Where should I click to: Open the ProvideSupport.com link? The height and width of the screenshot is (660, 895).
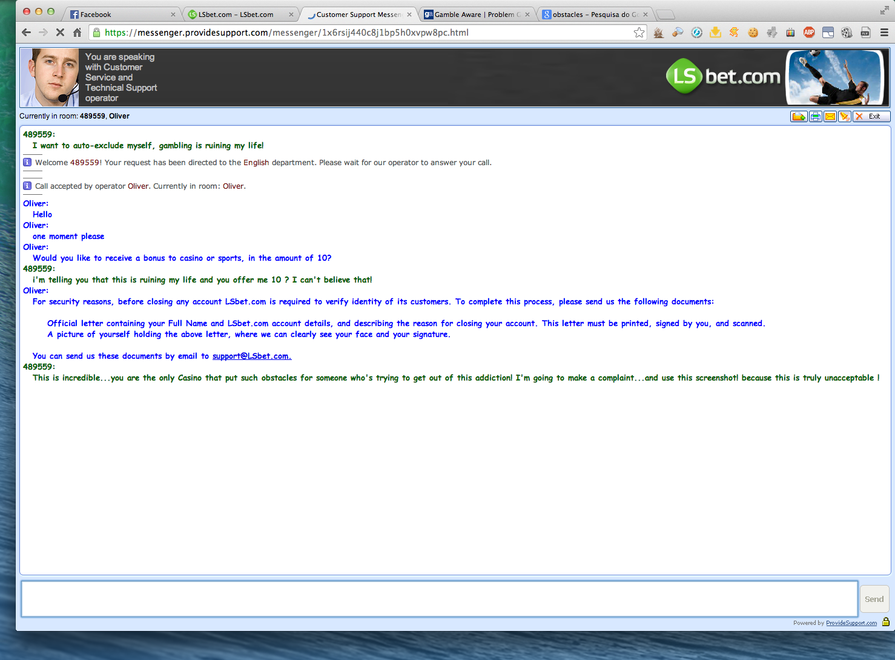(x=851, y=623)
